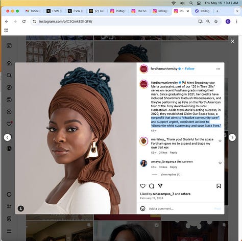The height and width of the screenshot is (241, 242).
Task: Open apps grid in bookmarks bar
Action: (x=6, y=31)
